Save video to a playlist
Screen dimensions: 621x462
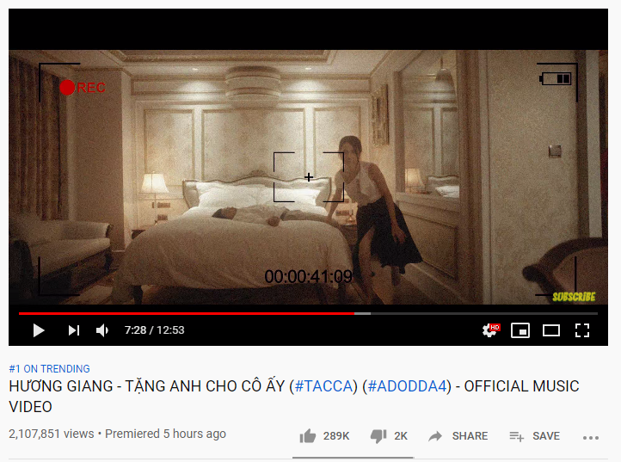534,436
